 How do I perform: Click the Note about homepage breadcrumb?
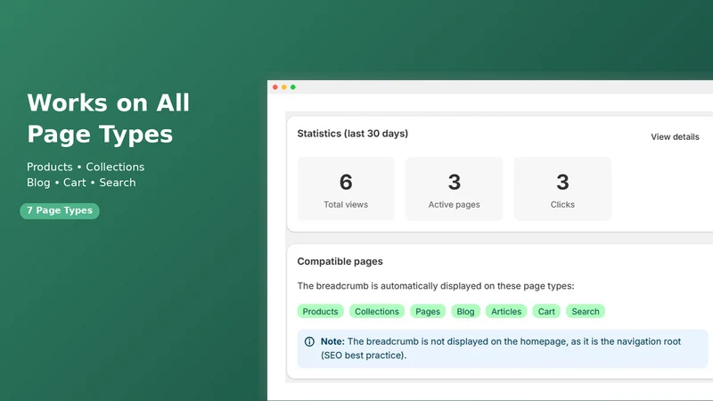503,348
